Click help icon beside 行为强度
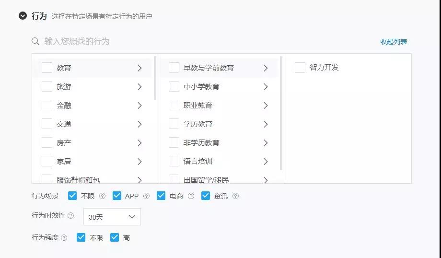 64,237
